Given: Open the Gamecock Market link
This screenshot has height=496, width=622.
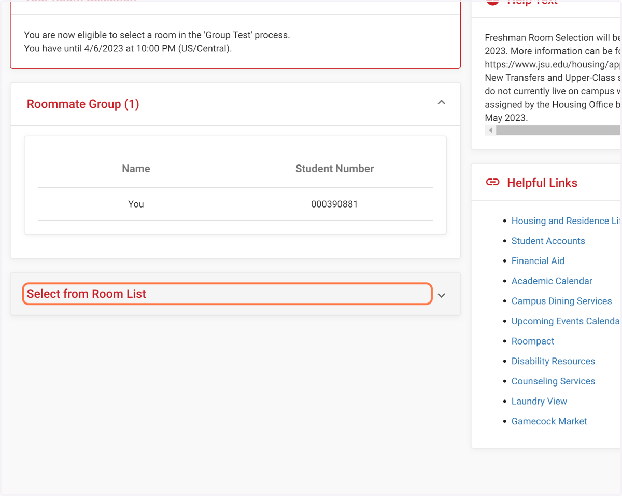Looking at the screenshot, I should pos(549,421).
